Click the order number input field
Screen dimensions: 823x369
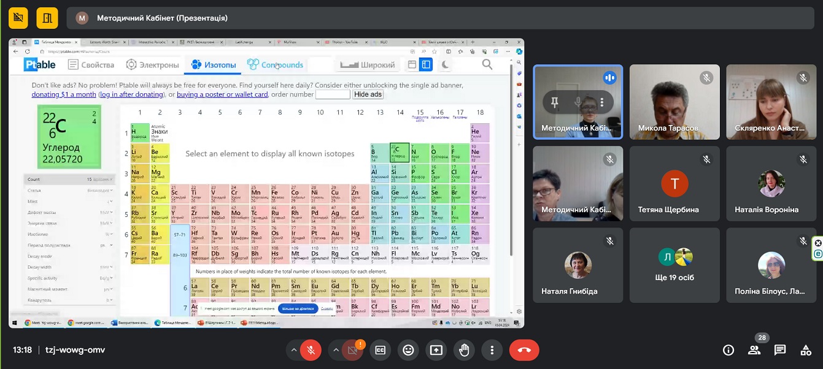coord(333,94)
